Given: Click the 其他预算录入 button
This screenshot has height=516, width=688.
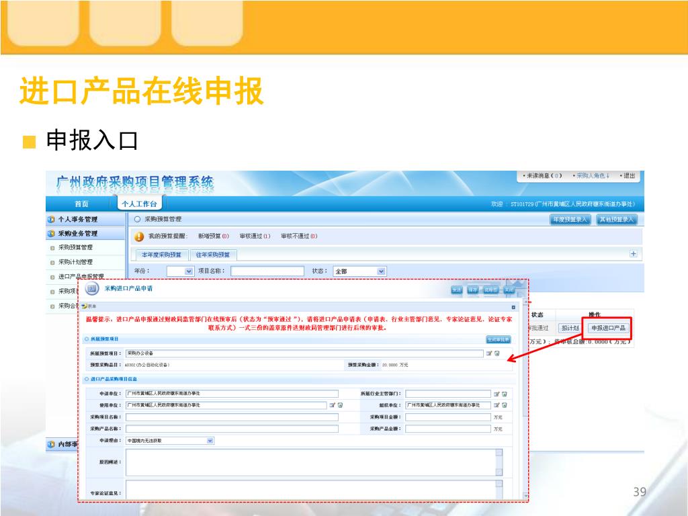Looking at the screenshot, I should [x=617, y=220].
